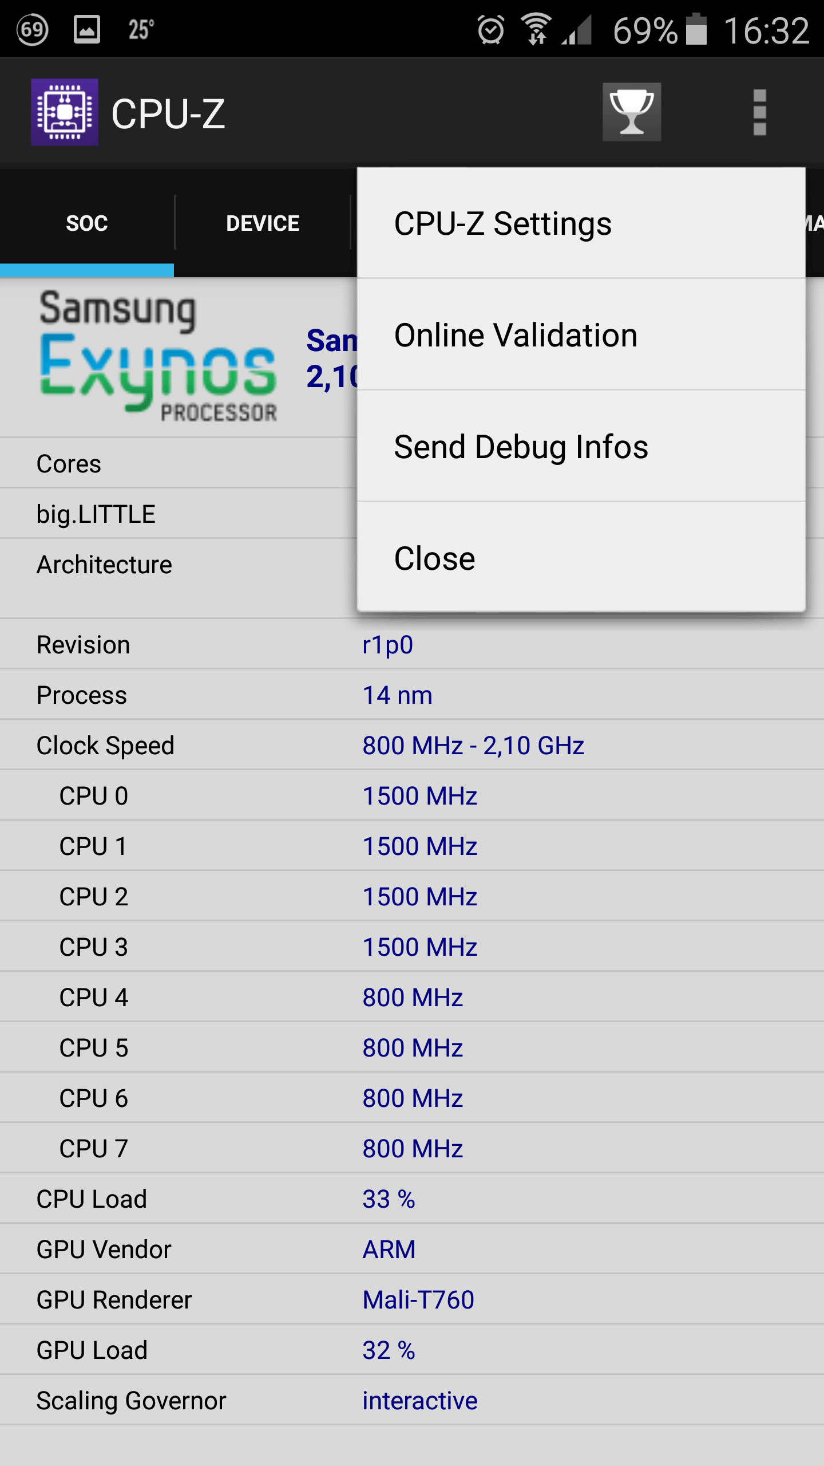Tap the picture notification icon

point(87,30)
